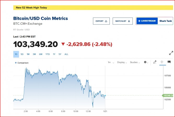Show the ALL time range
This screenshot has width=175, height=117.
tap(66, 54)
